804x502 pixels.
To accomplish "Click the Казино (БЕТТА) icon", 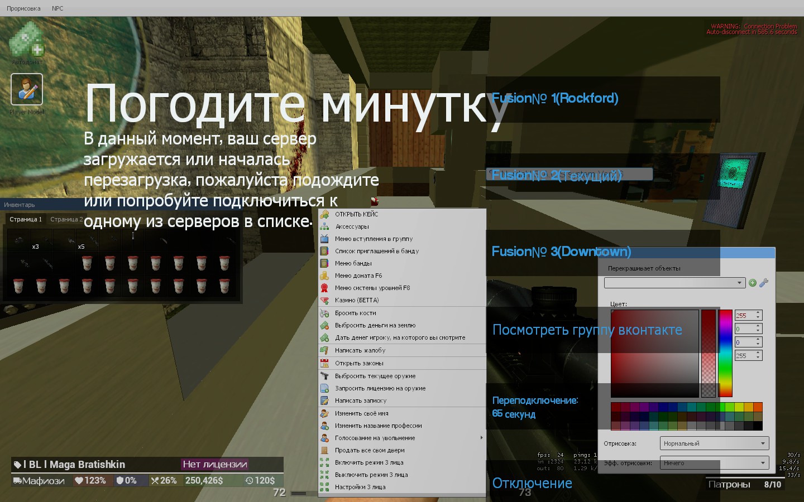I will 324,300.
